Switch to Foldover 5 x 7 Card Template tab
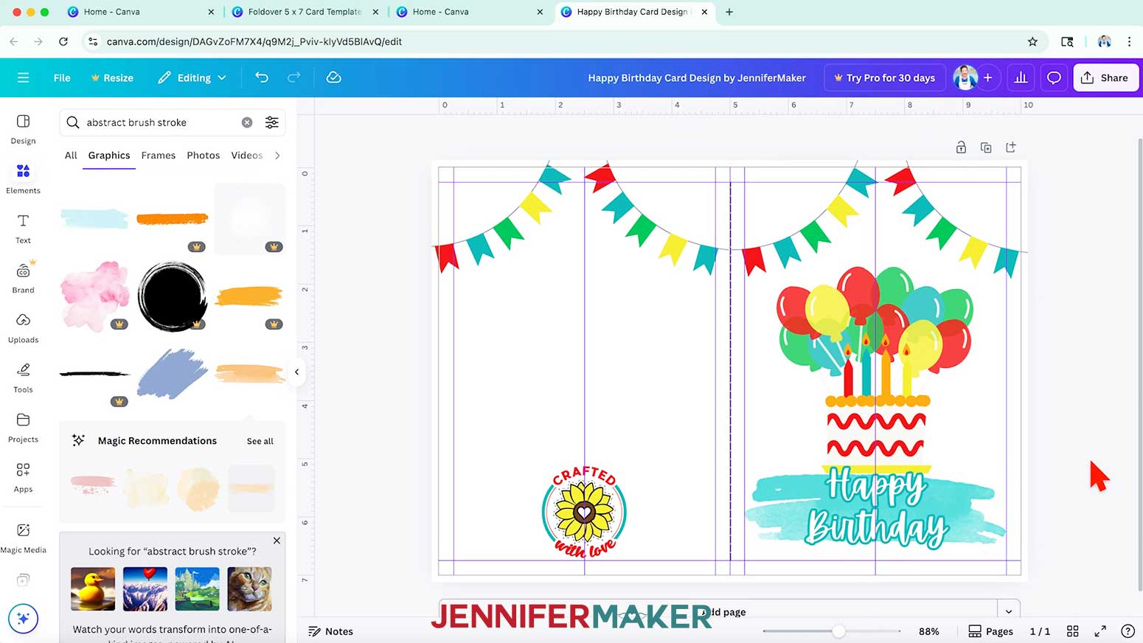Screen dimensions: 1143x643 click(305, 12)
